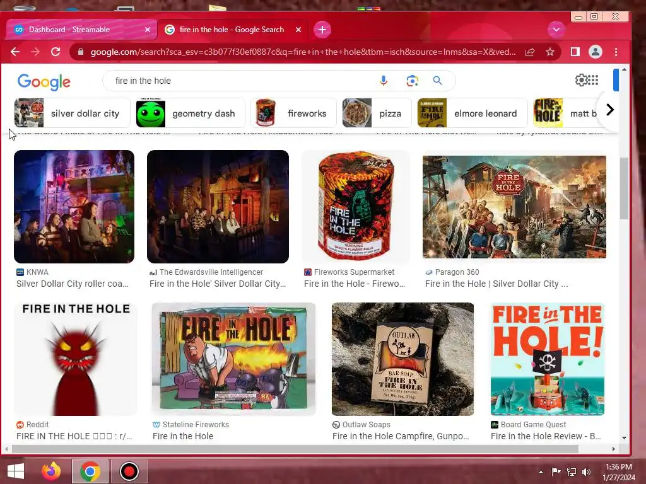
Task: Close the Dashboard - Streamable tab
Action: point(148,30)
